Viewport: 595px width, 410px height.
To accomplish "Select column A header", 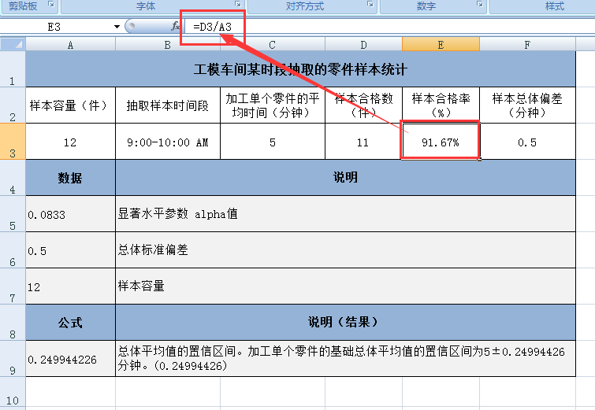I will click(x=71, y=45).
